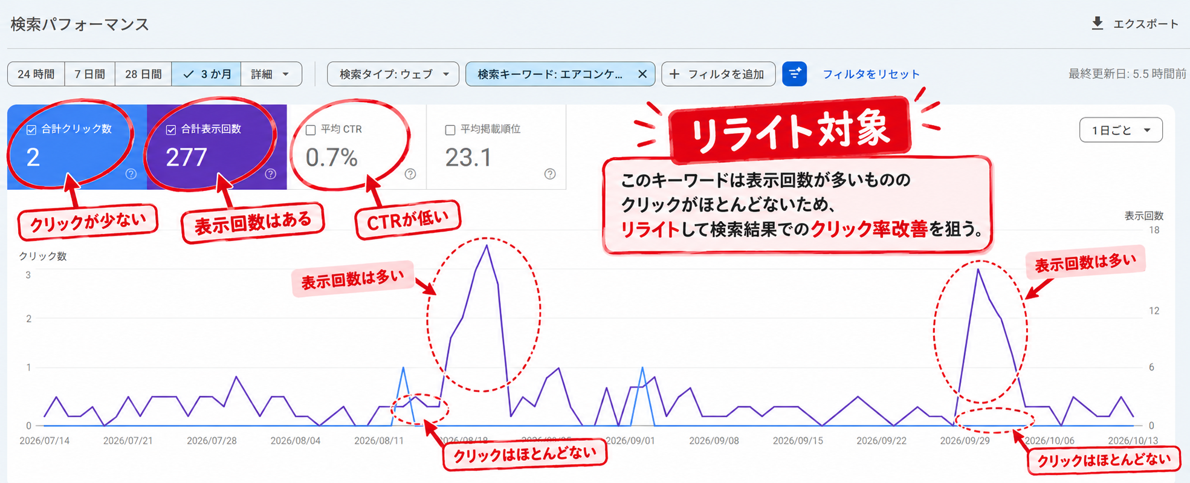Viewport: 1190px width, 483px height.
Task: Switch to the 24 時間 range tab
Action: [36, 74]
